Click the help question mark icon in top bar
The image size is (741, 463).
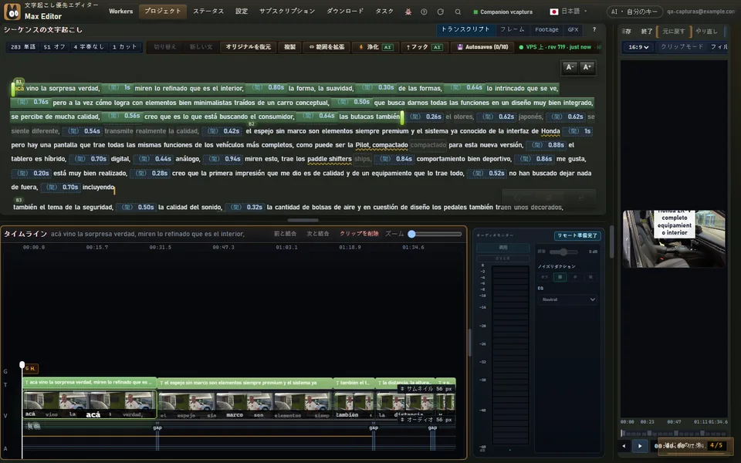[424, 12]
